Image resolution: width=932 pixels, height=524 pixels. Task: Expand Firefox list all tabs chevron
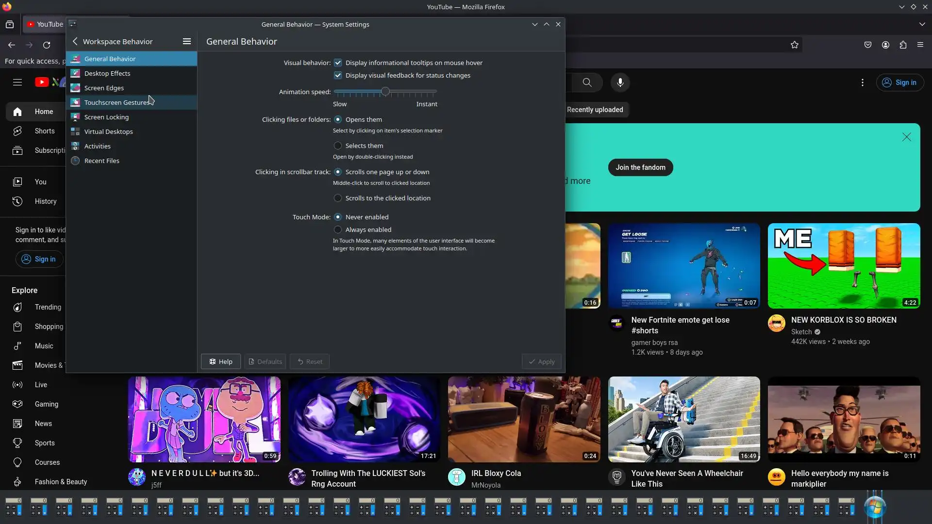point(922,24)
